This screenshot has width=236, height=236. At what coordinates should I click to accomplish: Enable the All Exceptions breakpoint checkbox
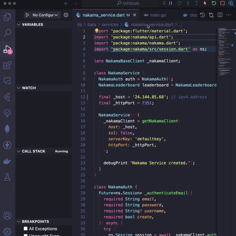(x=26, y=229)
